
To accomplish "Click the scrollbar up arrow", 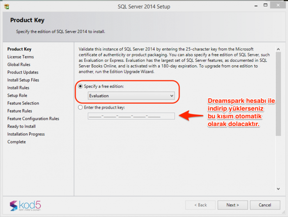I will [x=278, y=49].
